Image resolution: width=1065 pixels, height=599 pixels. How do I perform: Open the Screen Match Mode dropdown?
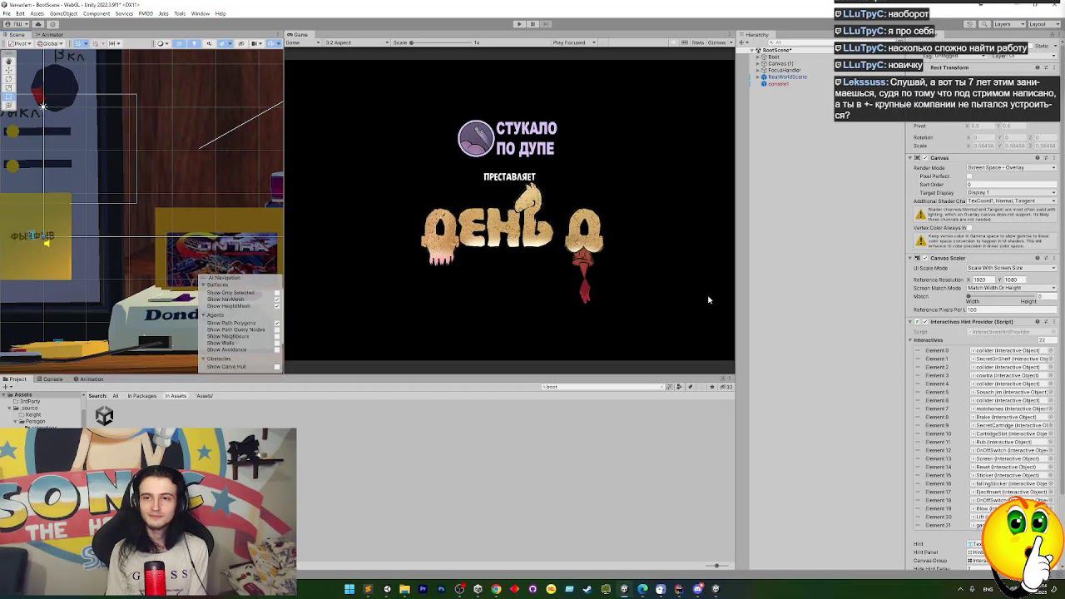(x=1011, y=288)
